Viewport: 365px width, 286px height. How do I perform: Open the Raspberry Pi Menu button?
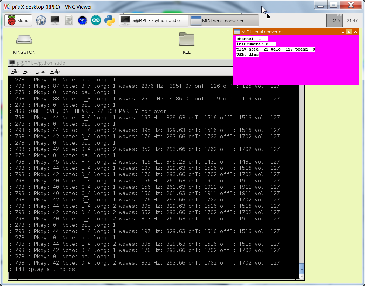[x=18, y=20]
